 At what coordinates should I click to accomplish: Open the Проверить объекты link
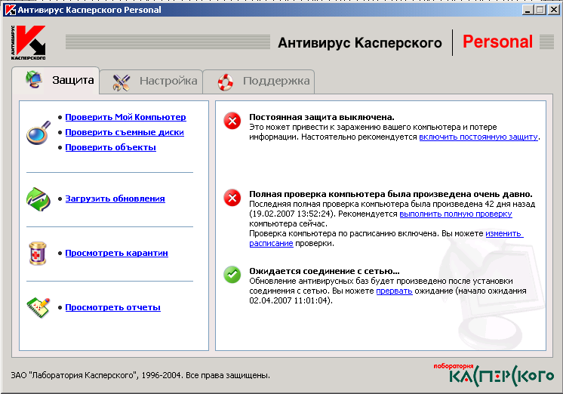tap(111, 147)
